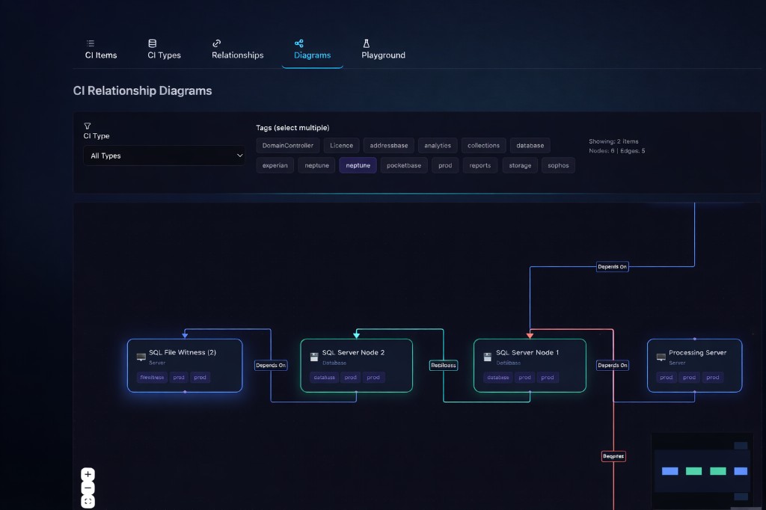
Task: Zoom in with the plus control
Action: click(x=88, y=474)
